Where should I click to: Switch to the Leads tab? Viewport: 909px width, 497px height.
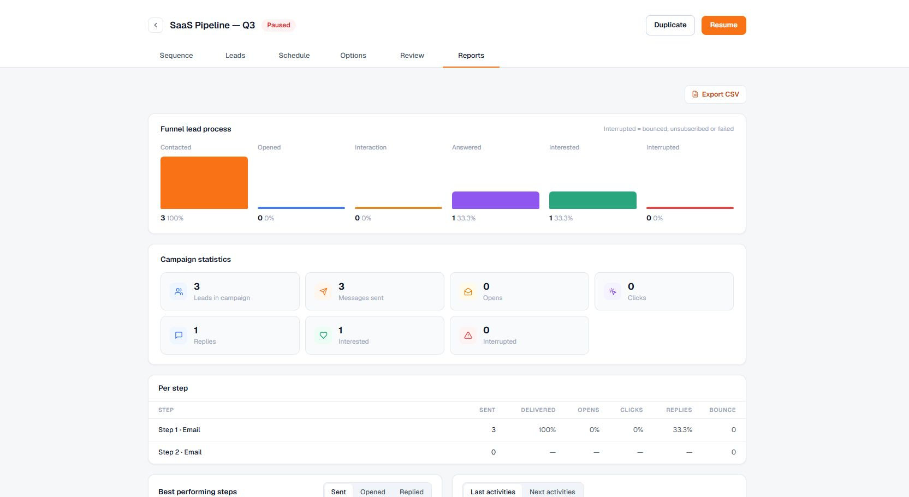pos(235,56)
